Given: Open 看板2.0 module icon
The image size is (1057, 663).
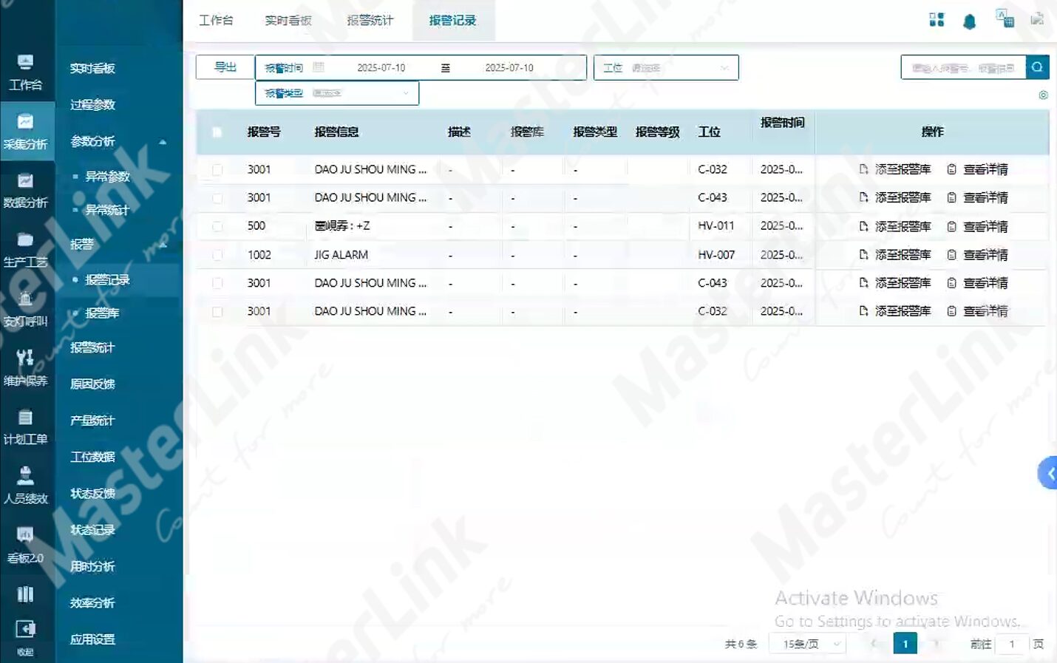Looking at the screenshot, I should [25, 534].
